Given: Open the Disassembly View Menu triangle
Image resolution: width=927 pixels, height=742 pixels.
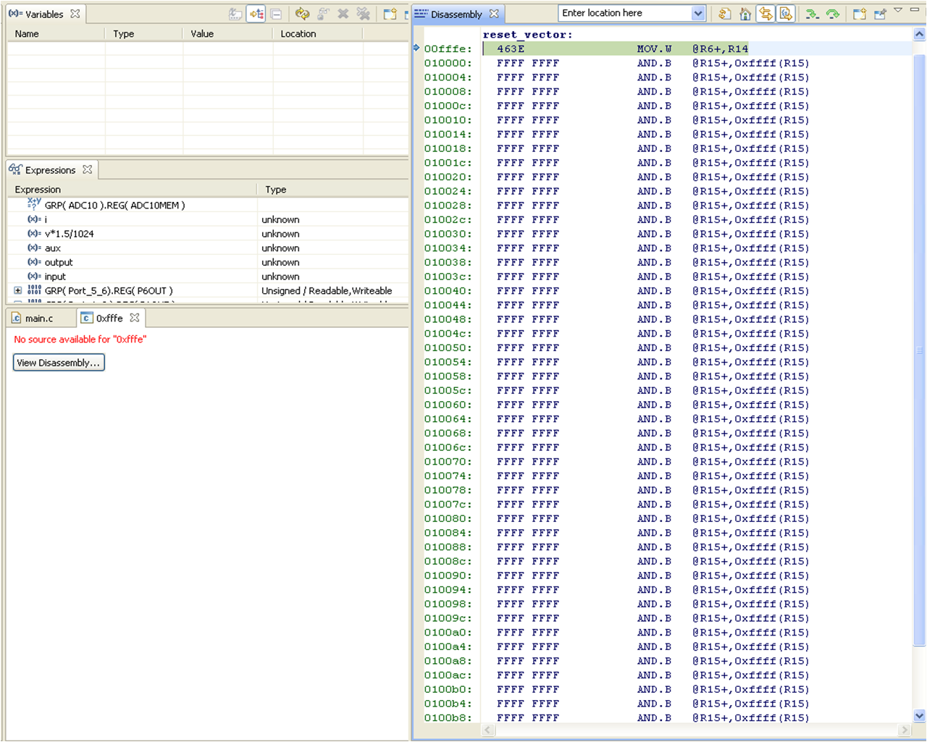Looking at the screenshot, I should pyautogui.click(x=898, y=10).
